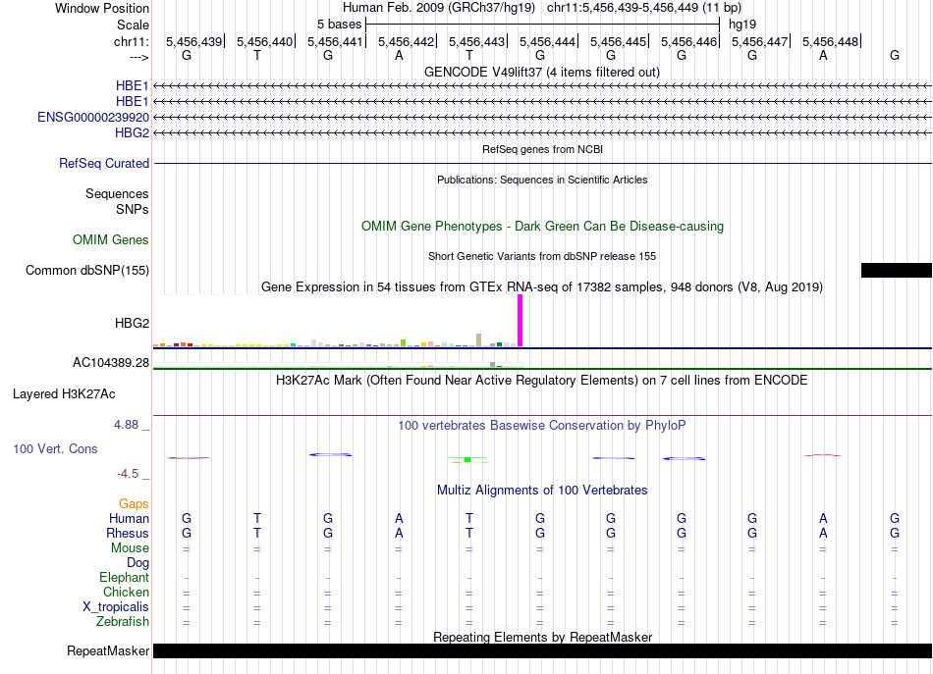Open Publications: Sequences in Scientific Articles title
Image resolution: width=933 pixels, height=674 pixels.
[x=542, y=180]
